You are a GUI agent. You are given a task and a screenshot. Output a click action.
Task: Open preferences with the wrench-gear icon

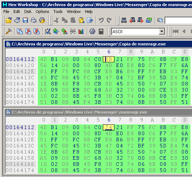(42, 20)
